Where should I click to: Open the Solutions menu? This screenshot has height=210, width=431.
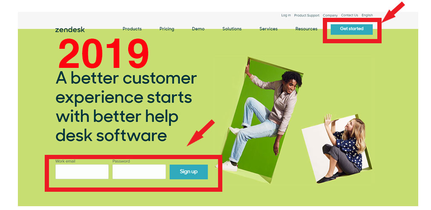tap(232, 29)
